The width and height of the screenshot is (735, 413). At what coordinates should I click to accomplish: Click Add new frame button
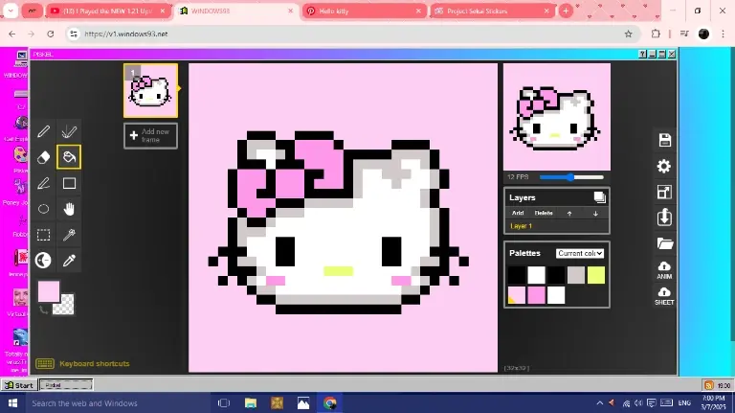150,136
